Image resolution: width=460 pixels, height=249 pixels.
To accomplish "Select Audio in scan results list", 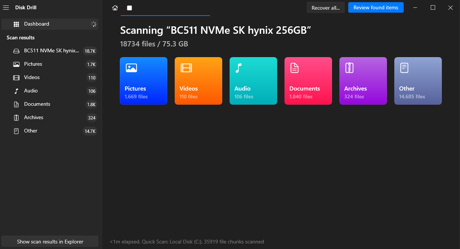I will tap(50, 91).
